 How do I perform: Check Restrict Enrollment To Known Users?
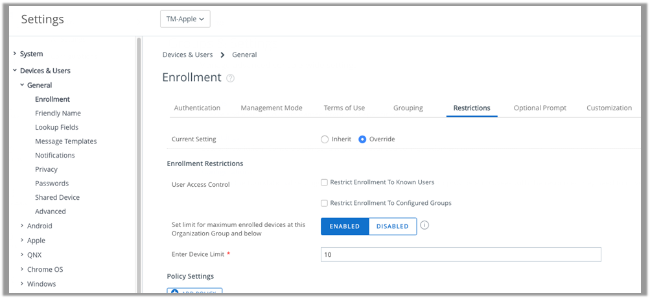tap(325, 183)
